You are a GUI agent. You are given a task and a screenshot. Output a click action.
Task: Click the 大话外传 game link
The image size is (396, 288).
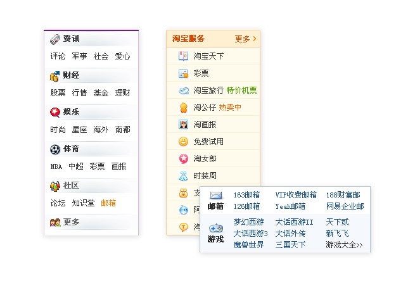pos(290,234)
